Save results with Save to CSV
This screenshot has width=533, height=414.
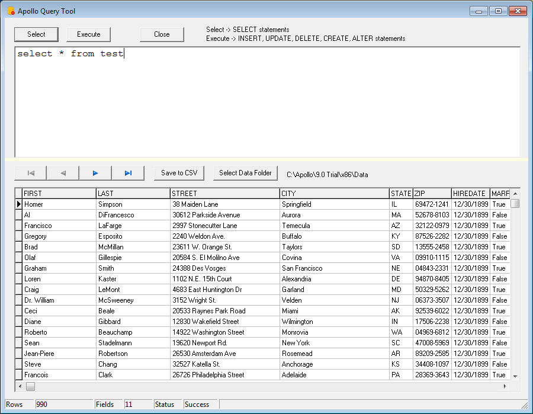tap(179, 173)
